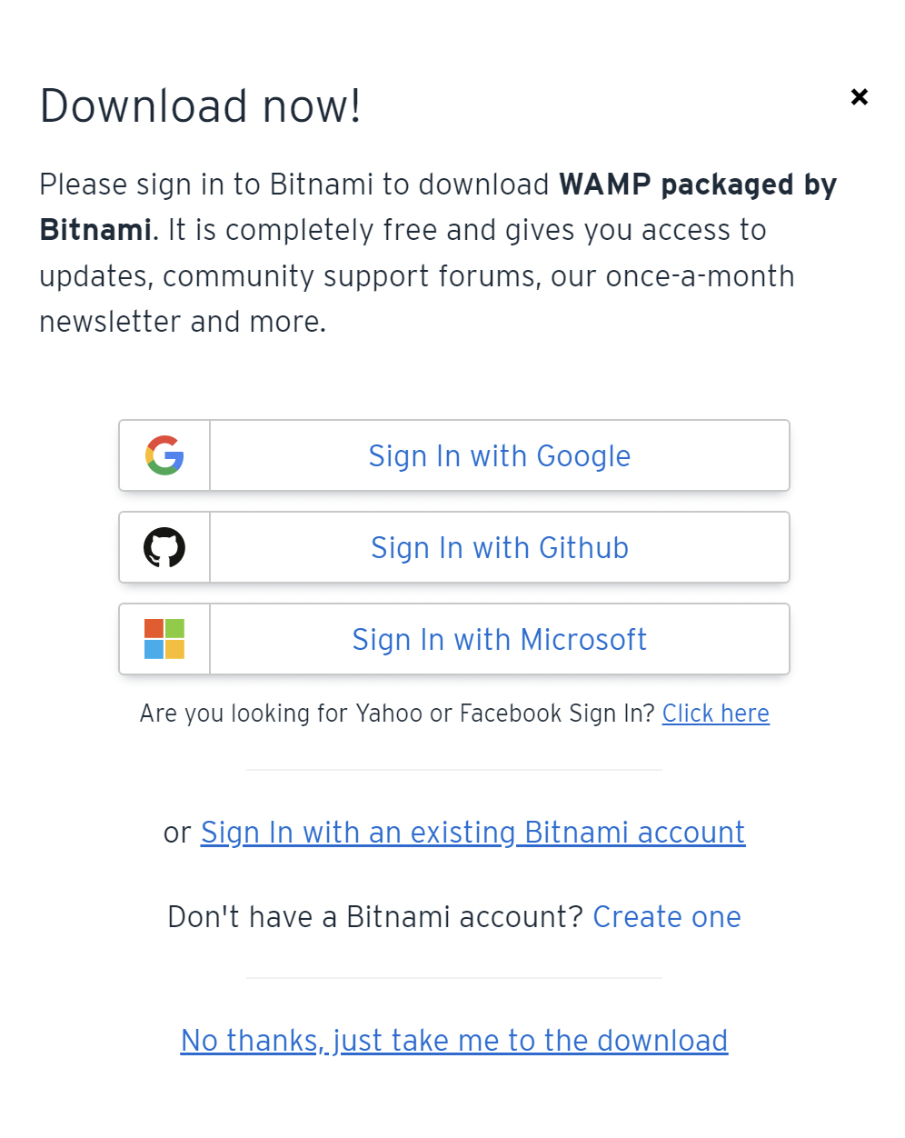Click the divider line below Yahoo/Facebook prompt
905x1138 pixels.
pos(453,770)
